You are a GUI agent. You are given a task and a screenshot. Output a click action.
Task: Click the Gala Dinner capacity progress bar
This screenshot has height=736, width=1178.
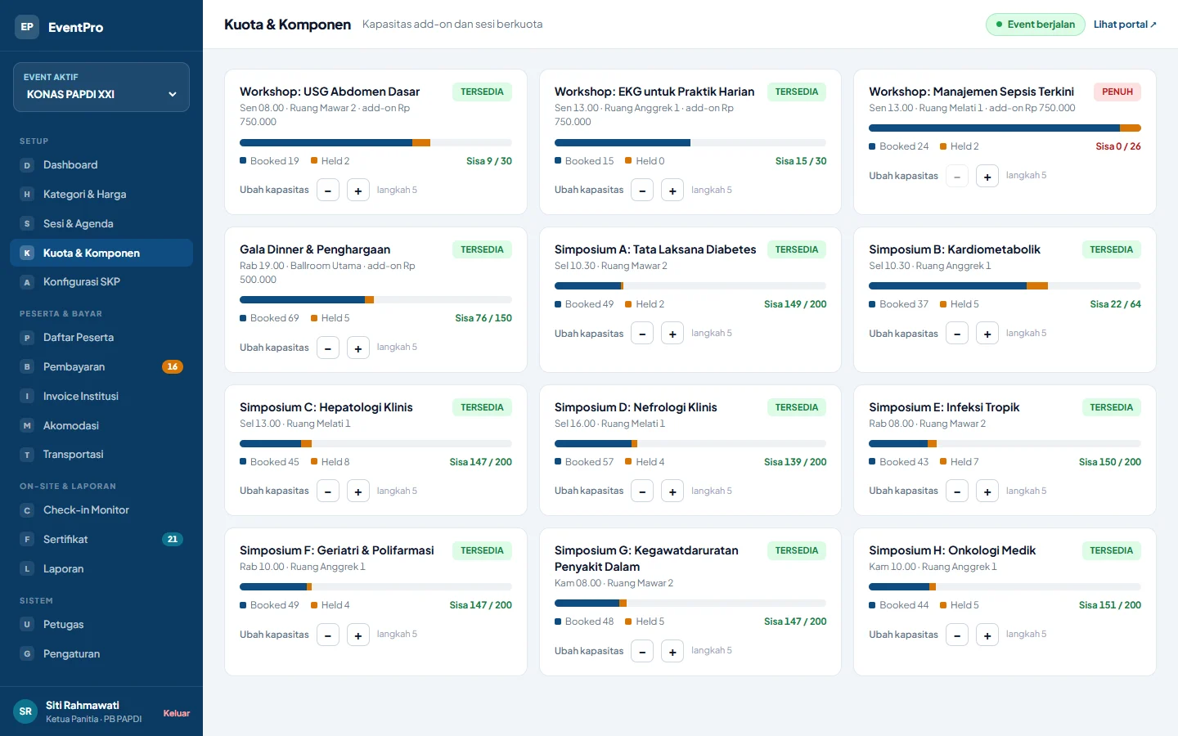[x=375, y=300]
